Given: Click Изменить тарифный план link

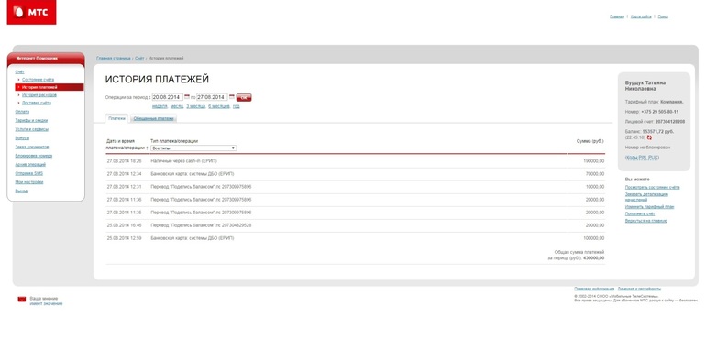Looking at the screenshot, I should [650, 207].
